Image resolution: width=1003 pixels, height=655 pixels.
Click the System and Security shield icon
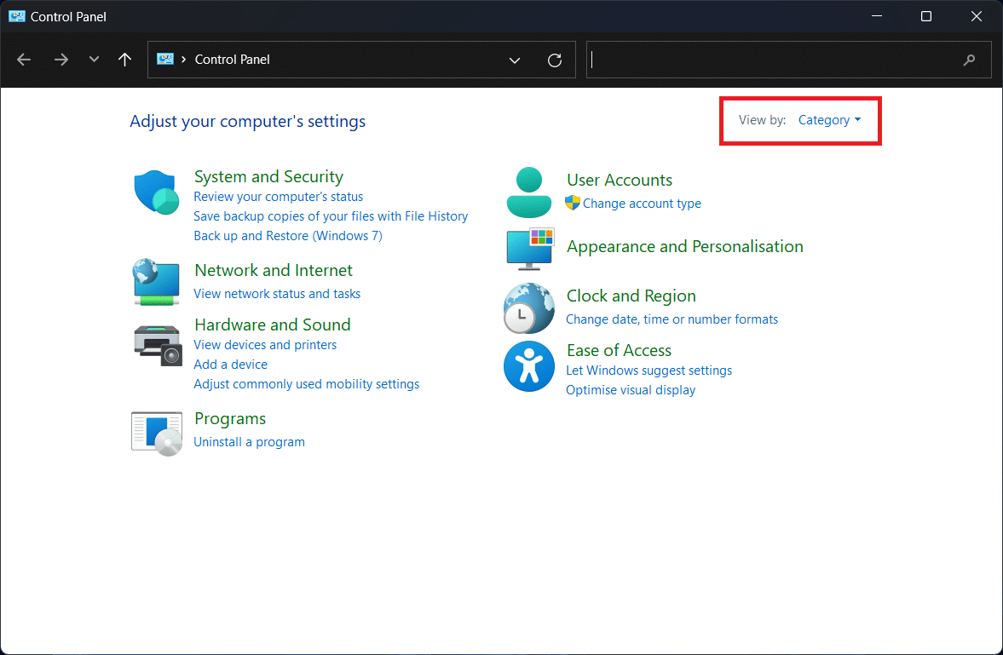[156, 191]
